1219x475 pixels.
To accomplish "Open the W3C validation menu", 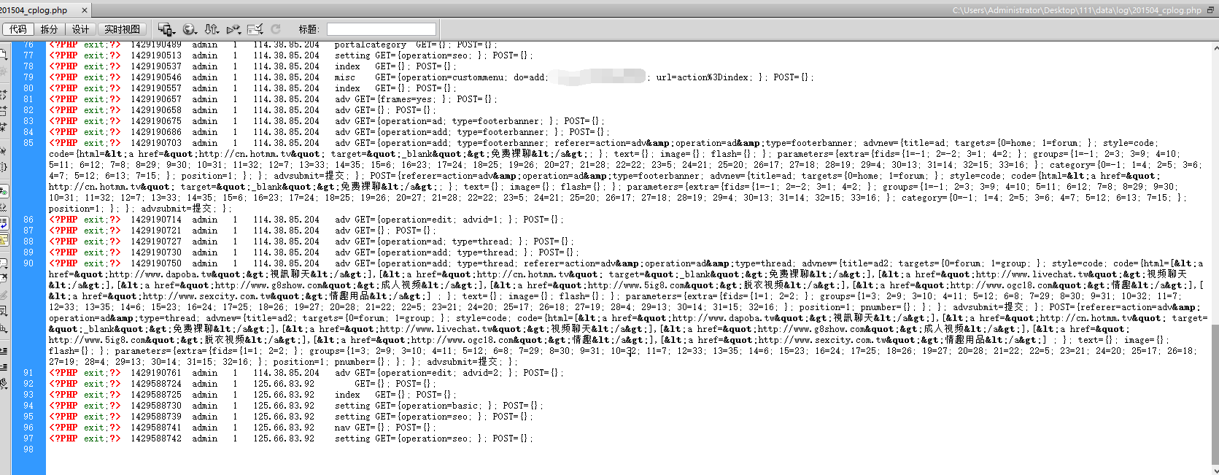I will coord(233,29).
